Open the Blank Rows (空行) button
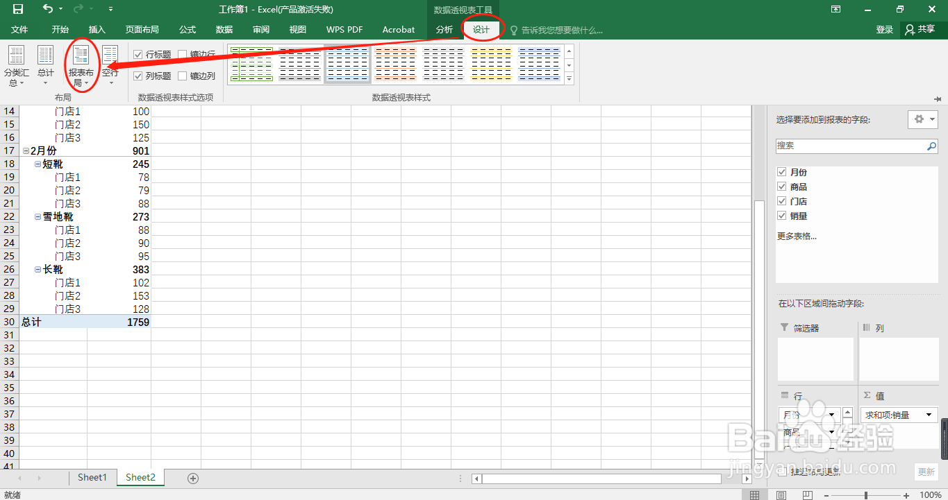948x500 pixels. (110, 67)
